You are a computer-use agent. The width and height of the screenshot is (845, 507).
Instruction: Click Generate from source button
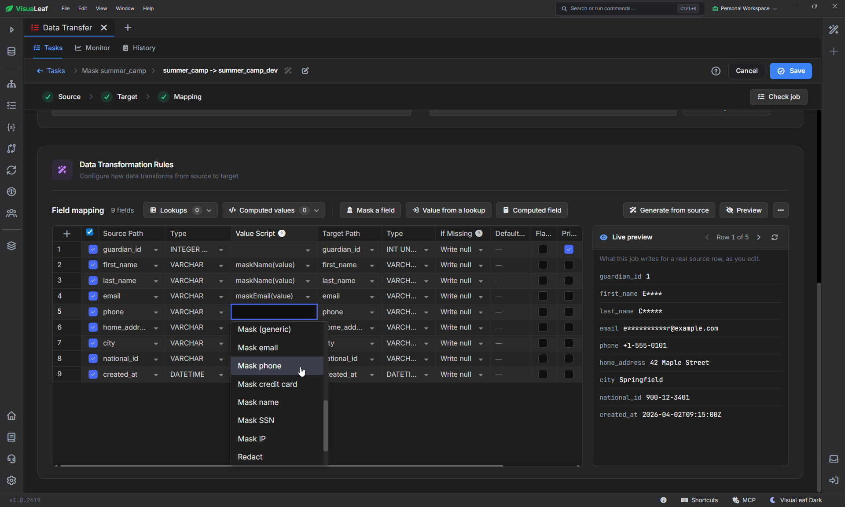[669, 210]
